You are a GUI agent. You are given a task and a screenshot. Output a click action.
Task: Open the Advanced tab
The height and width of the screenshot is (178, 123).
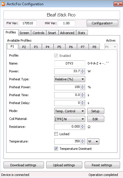(x=67, y=33)
